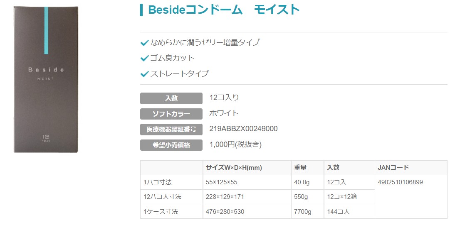Click the 入数 gray label
Screen dimensions: 450x225
pyautogui.click(x=171, y=98)
